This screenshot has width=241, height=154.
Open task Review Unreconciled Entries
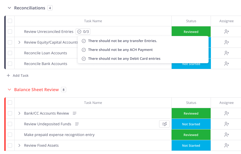tap(49, 32)
